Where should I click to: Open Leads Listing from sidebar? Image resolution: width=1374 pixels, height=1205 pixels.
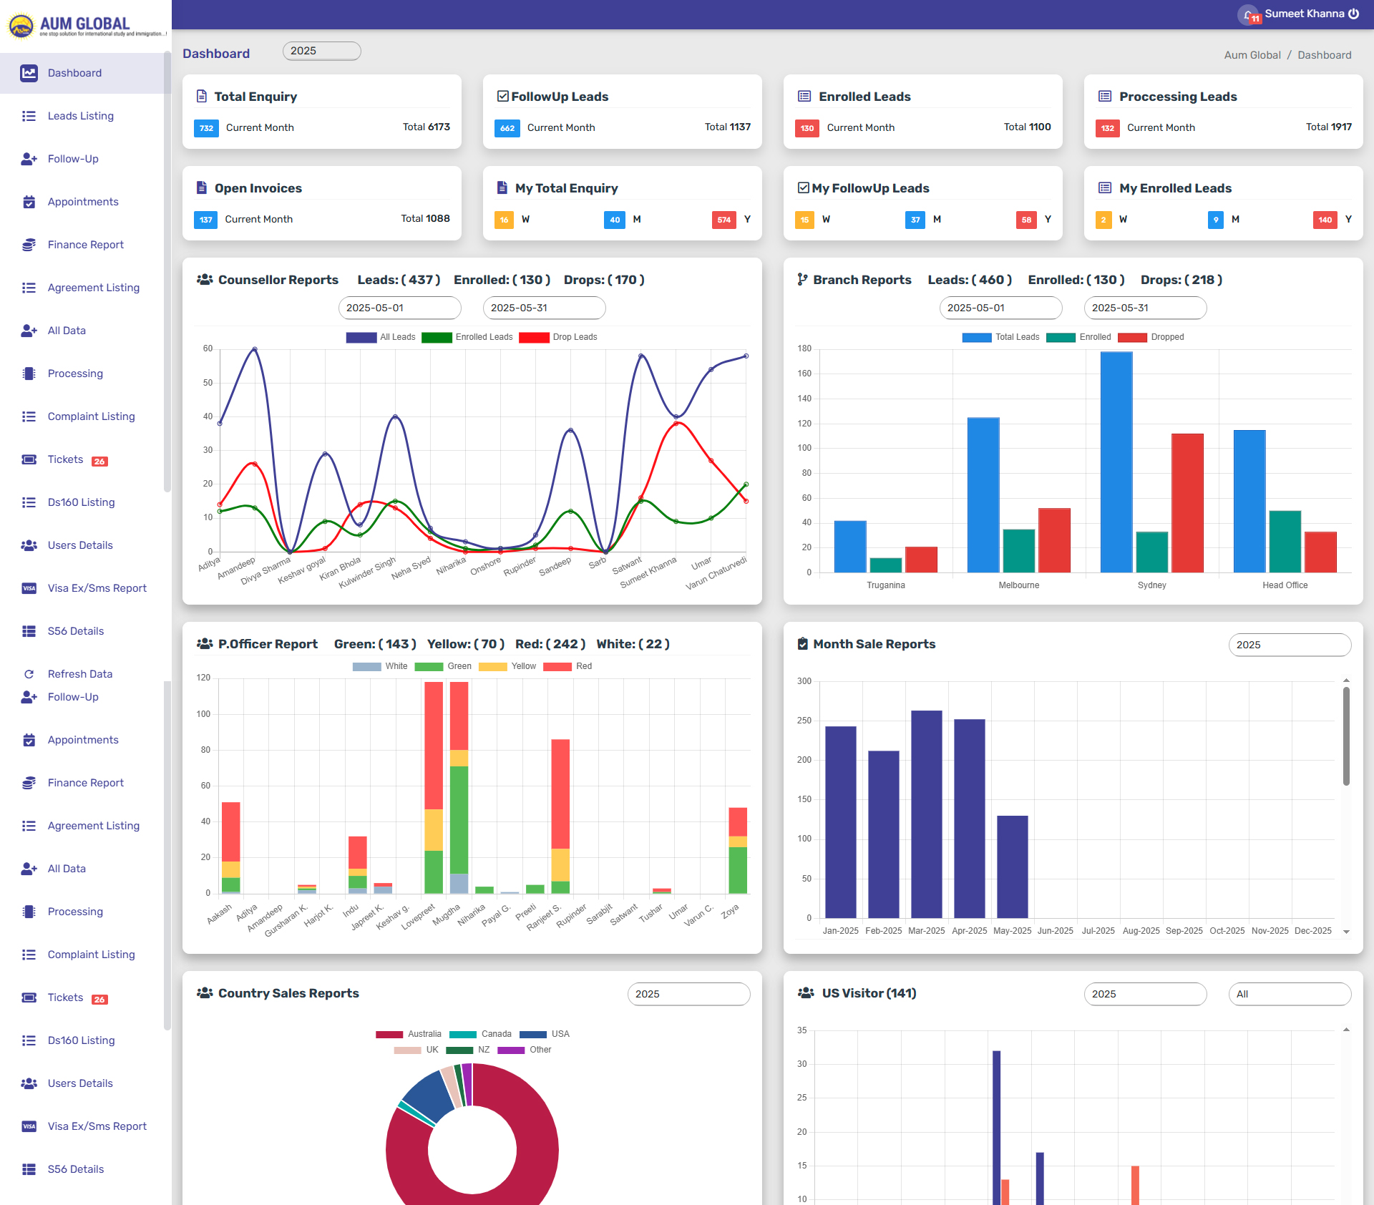point(80,116)
